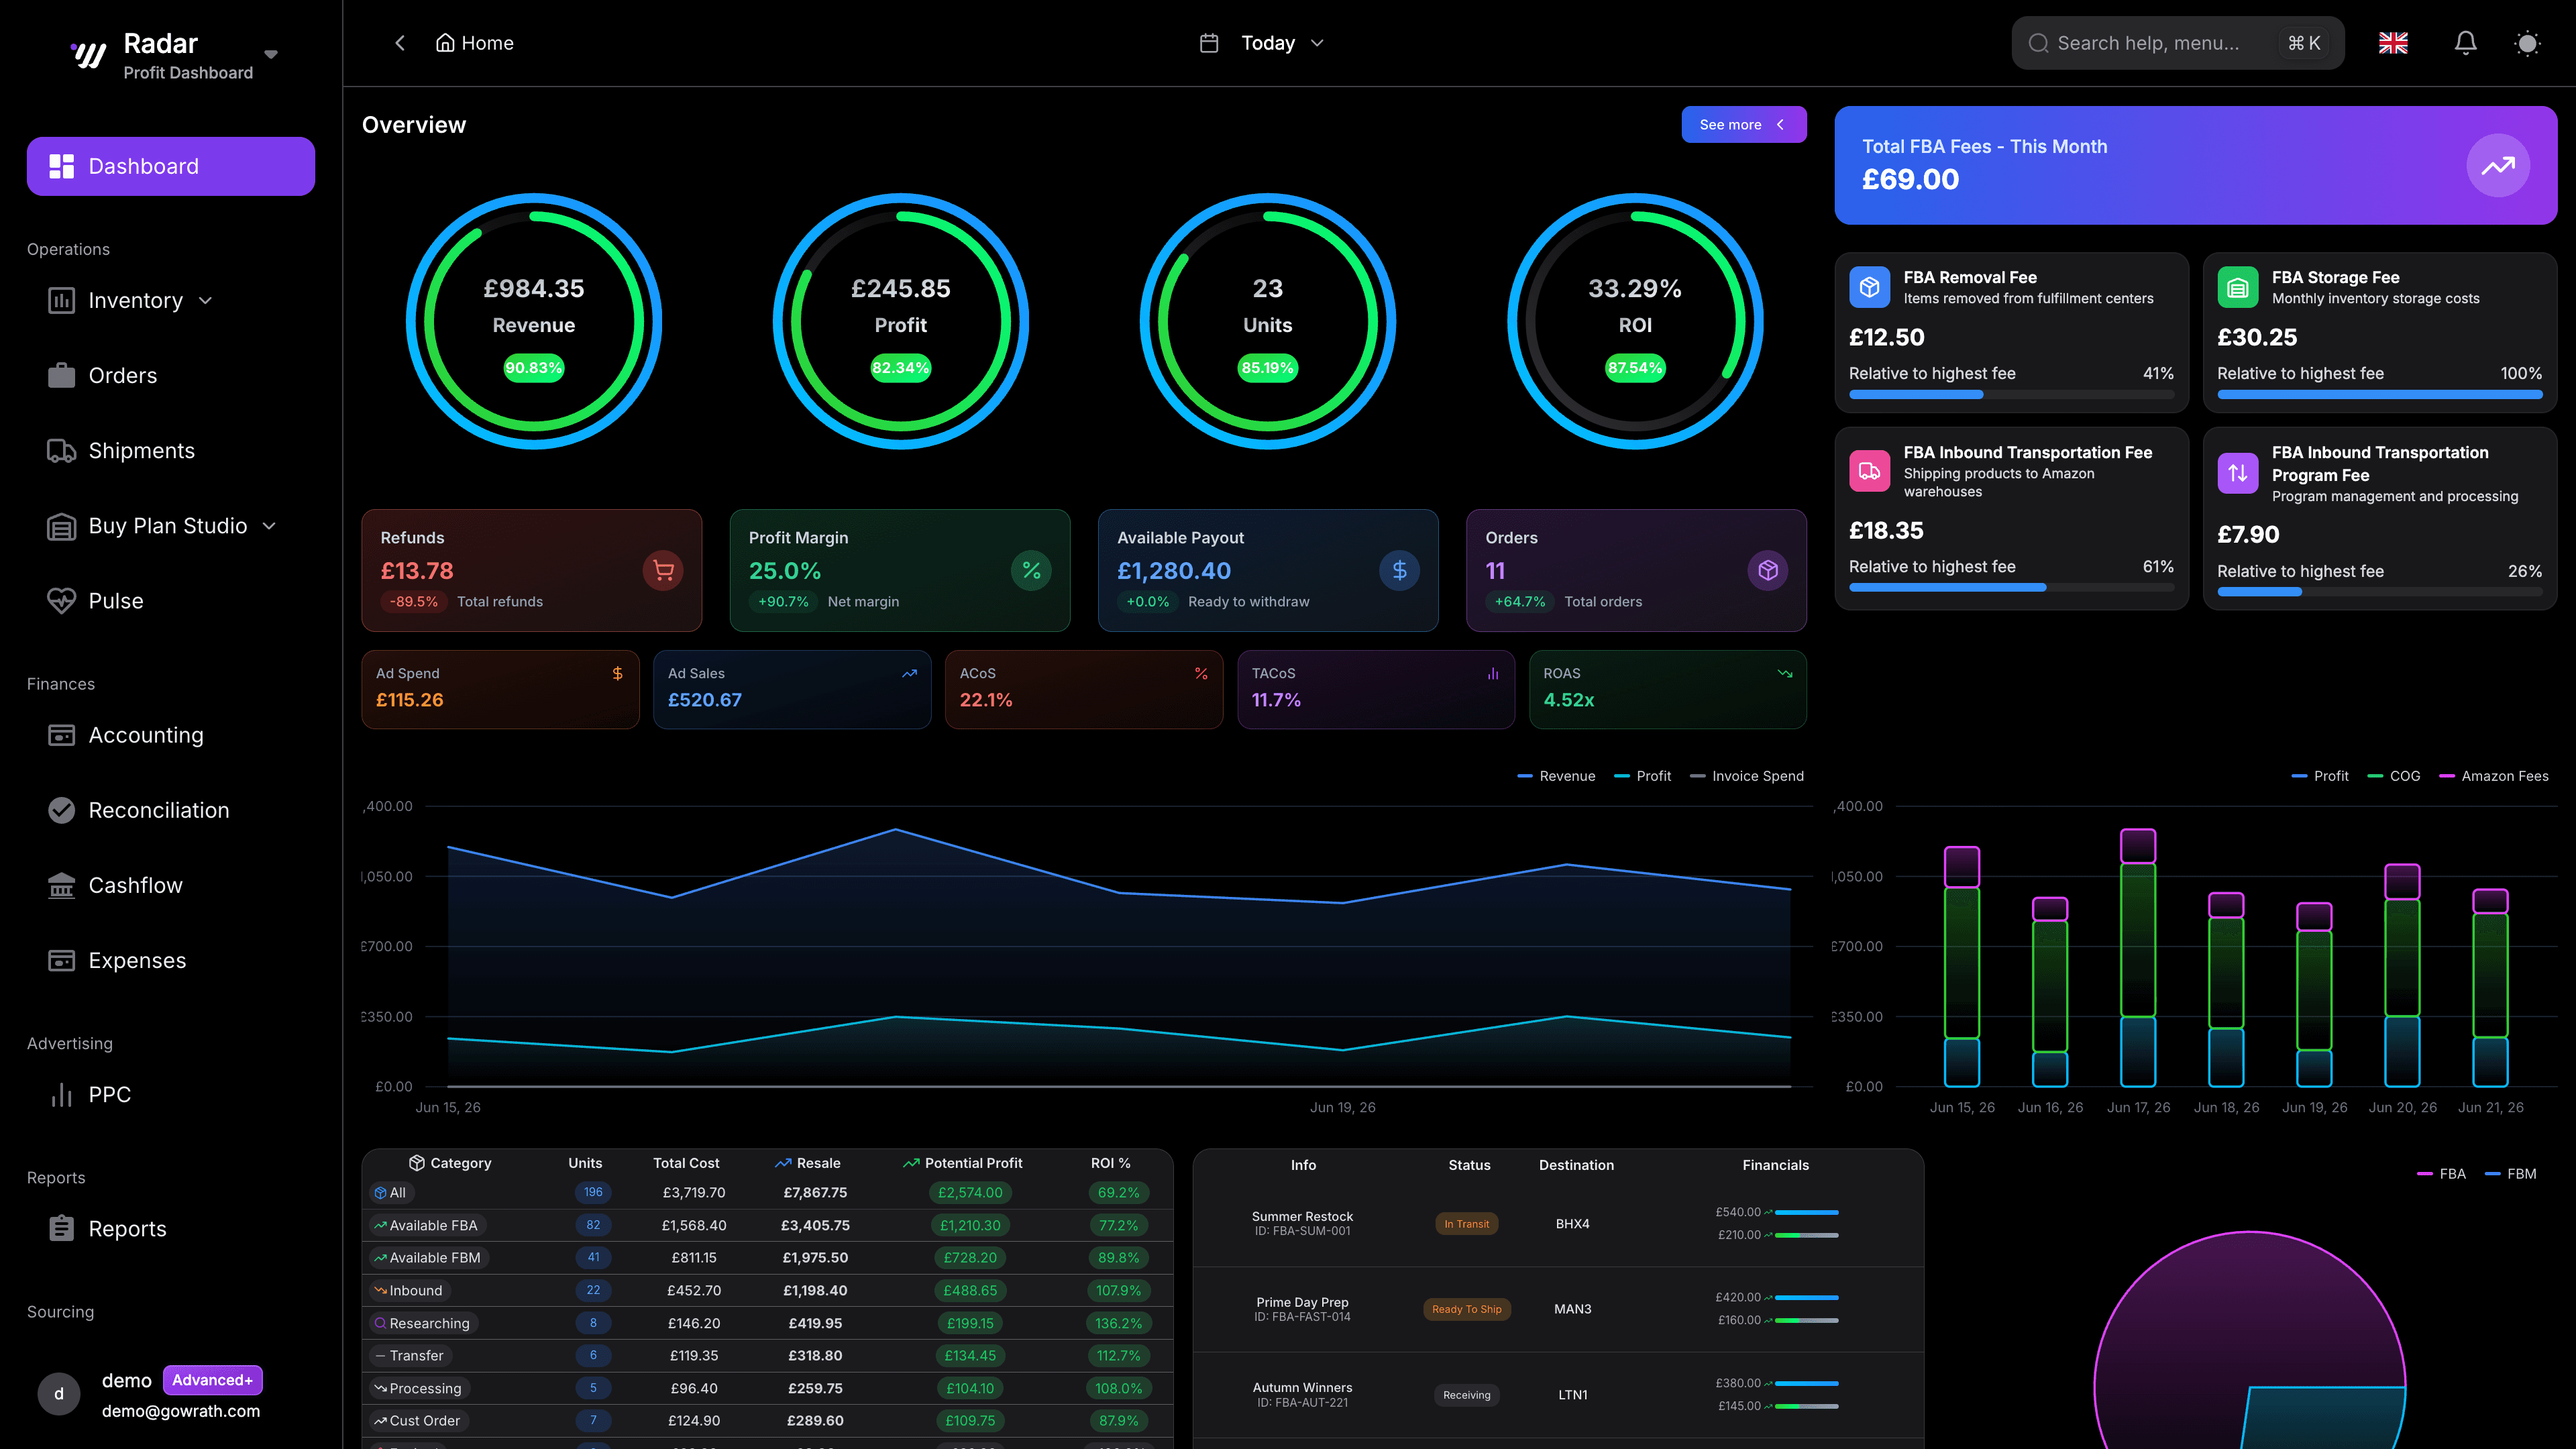Open the Radar workspace switcher arrow
The width and height of the screenshot is (2576, 1449).
(x=270, y=54)
